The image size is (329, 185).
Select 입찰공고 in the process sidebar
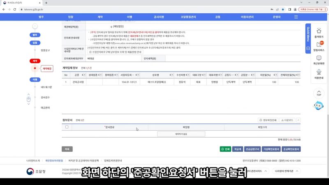[x=45, y=50]
